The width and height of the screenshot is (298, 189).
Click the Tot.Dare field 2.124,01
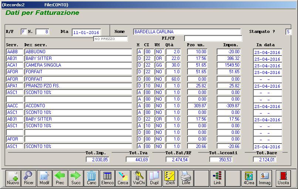pos(265,159)
